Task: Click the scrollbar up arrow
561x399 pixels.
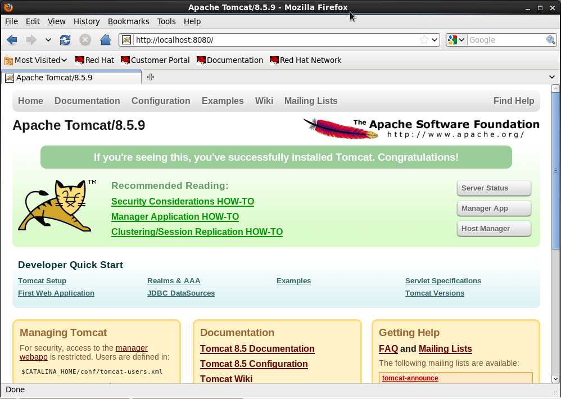Action: [555, 89]
